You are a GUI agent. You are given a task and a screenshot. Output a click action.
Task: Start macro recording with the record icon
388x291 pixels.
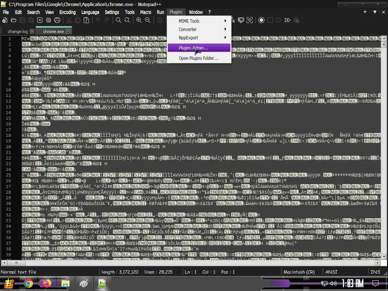(x=261, y=20)
